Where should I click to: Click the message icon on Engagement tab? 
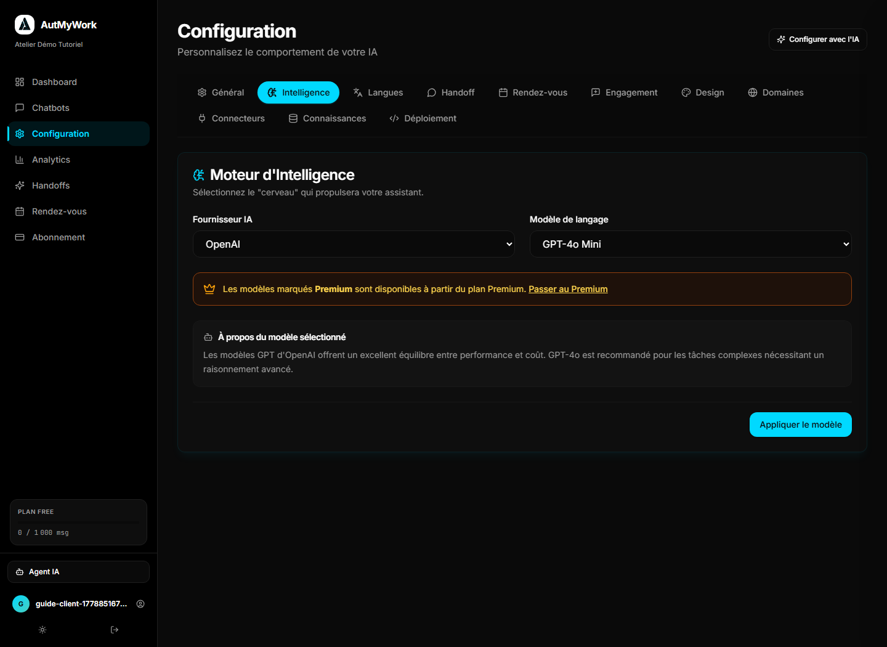coord(596,92)
